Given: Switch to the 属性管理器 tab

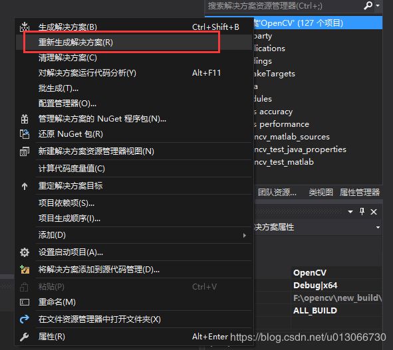Looking at the screenshot, I should click(360, 193).
